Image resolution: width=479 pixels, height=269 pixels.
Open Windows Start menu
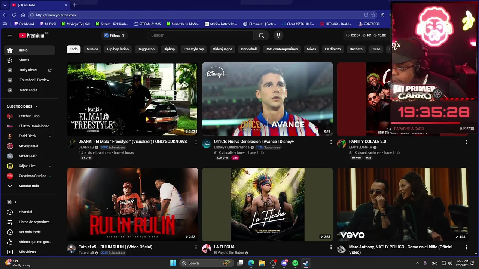point(173,263)
